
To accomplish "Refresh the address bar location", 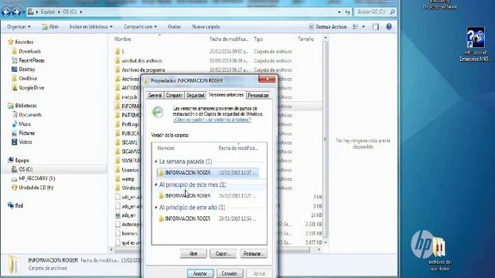I will click(x=347, y=12).
